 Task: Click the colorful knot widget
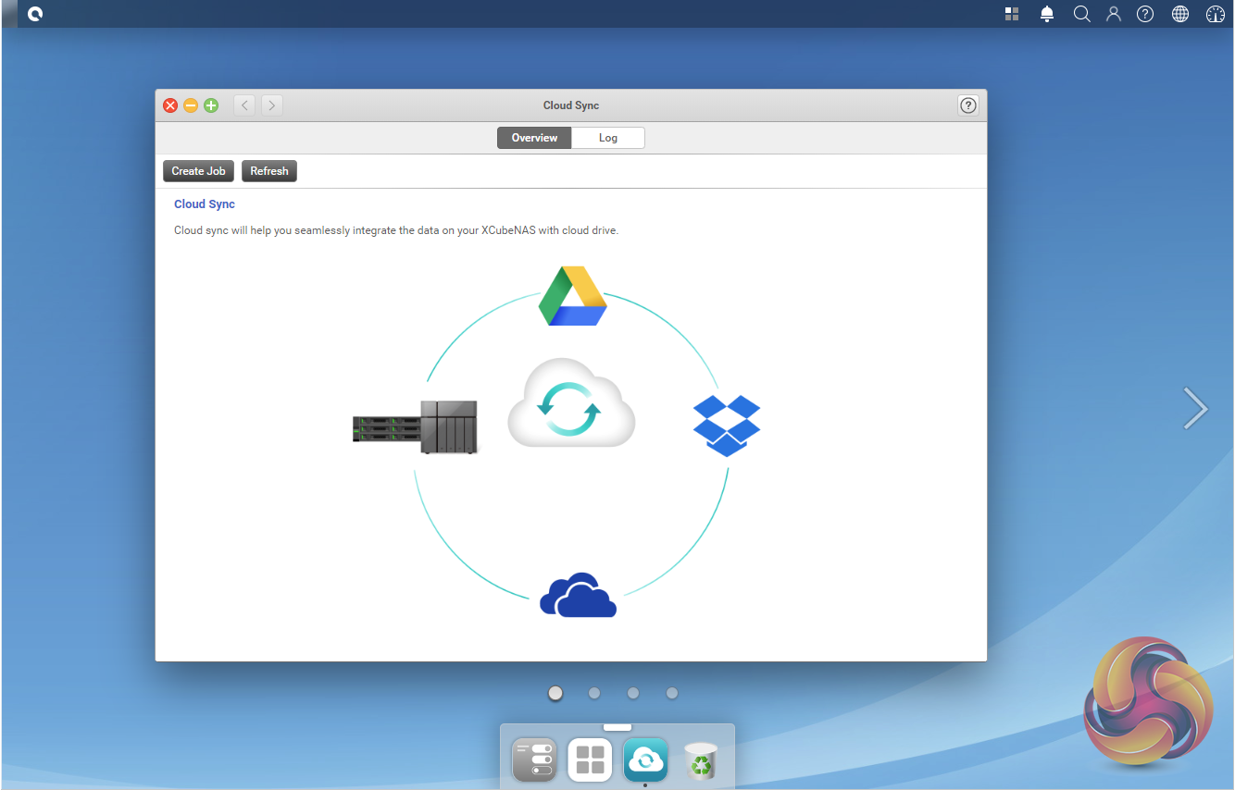coord(1147,699)
